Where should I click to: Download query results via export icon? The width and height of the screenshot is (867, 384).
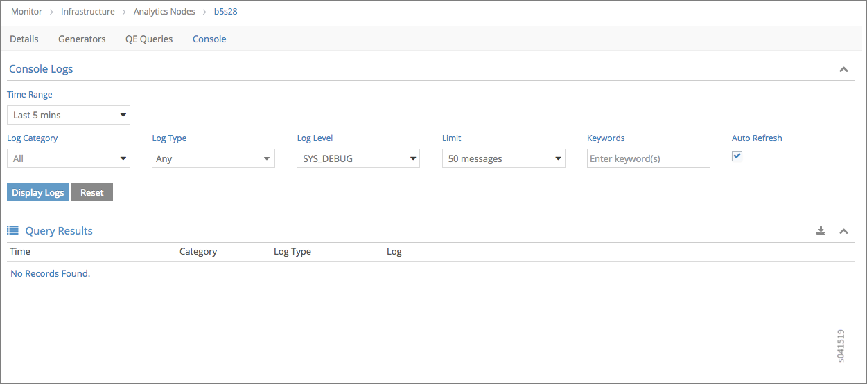(x=821, y=231)
